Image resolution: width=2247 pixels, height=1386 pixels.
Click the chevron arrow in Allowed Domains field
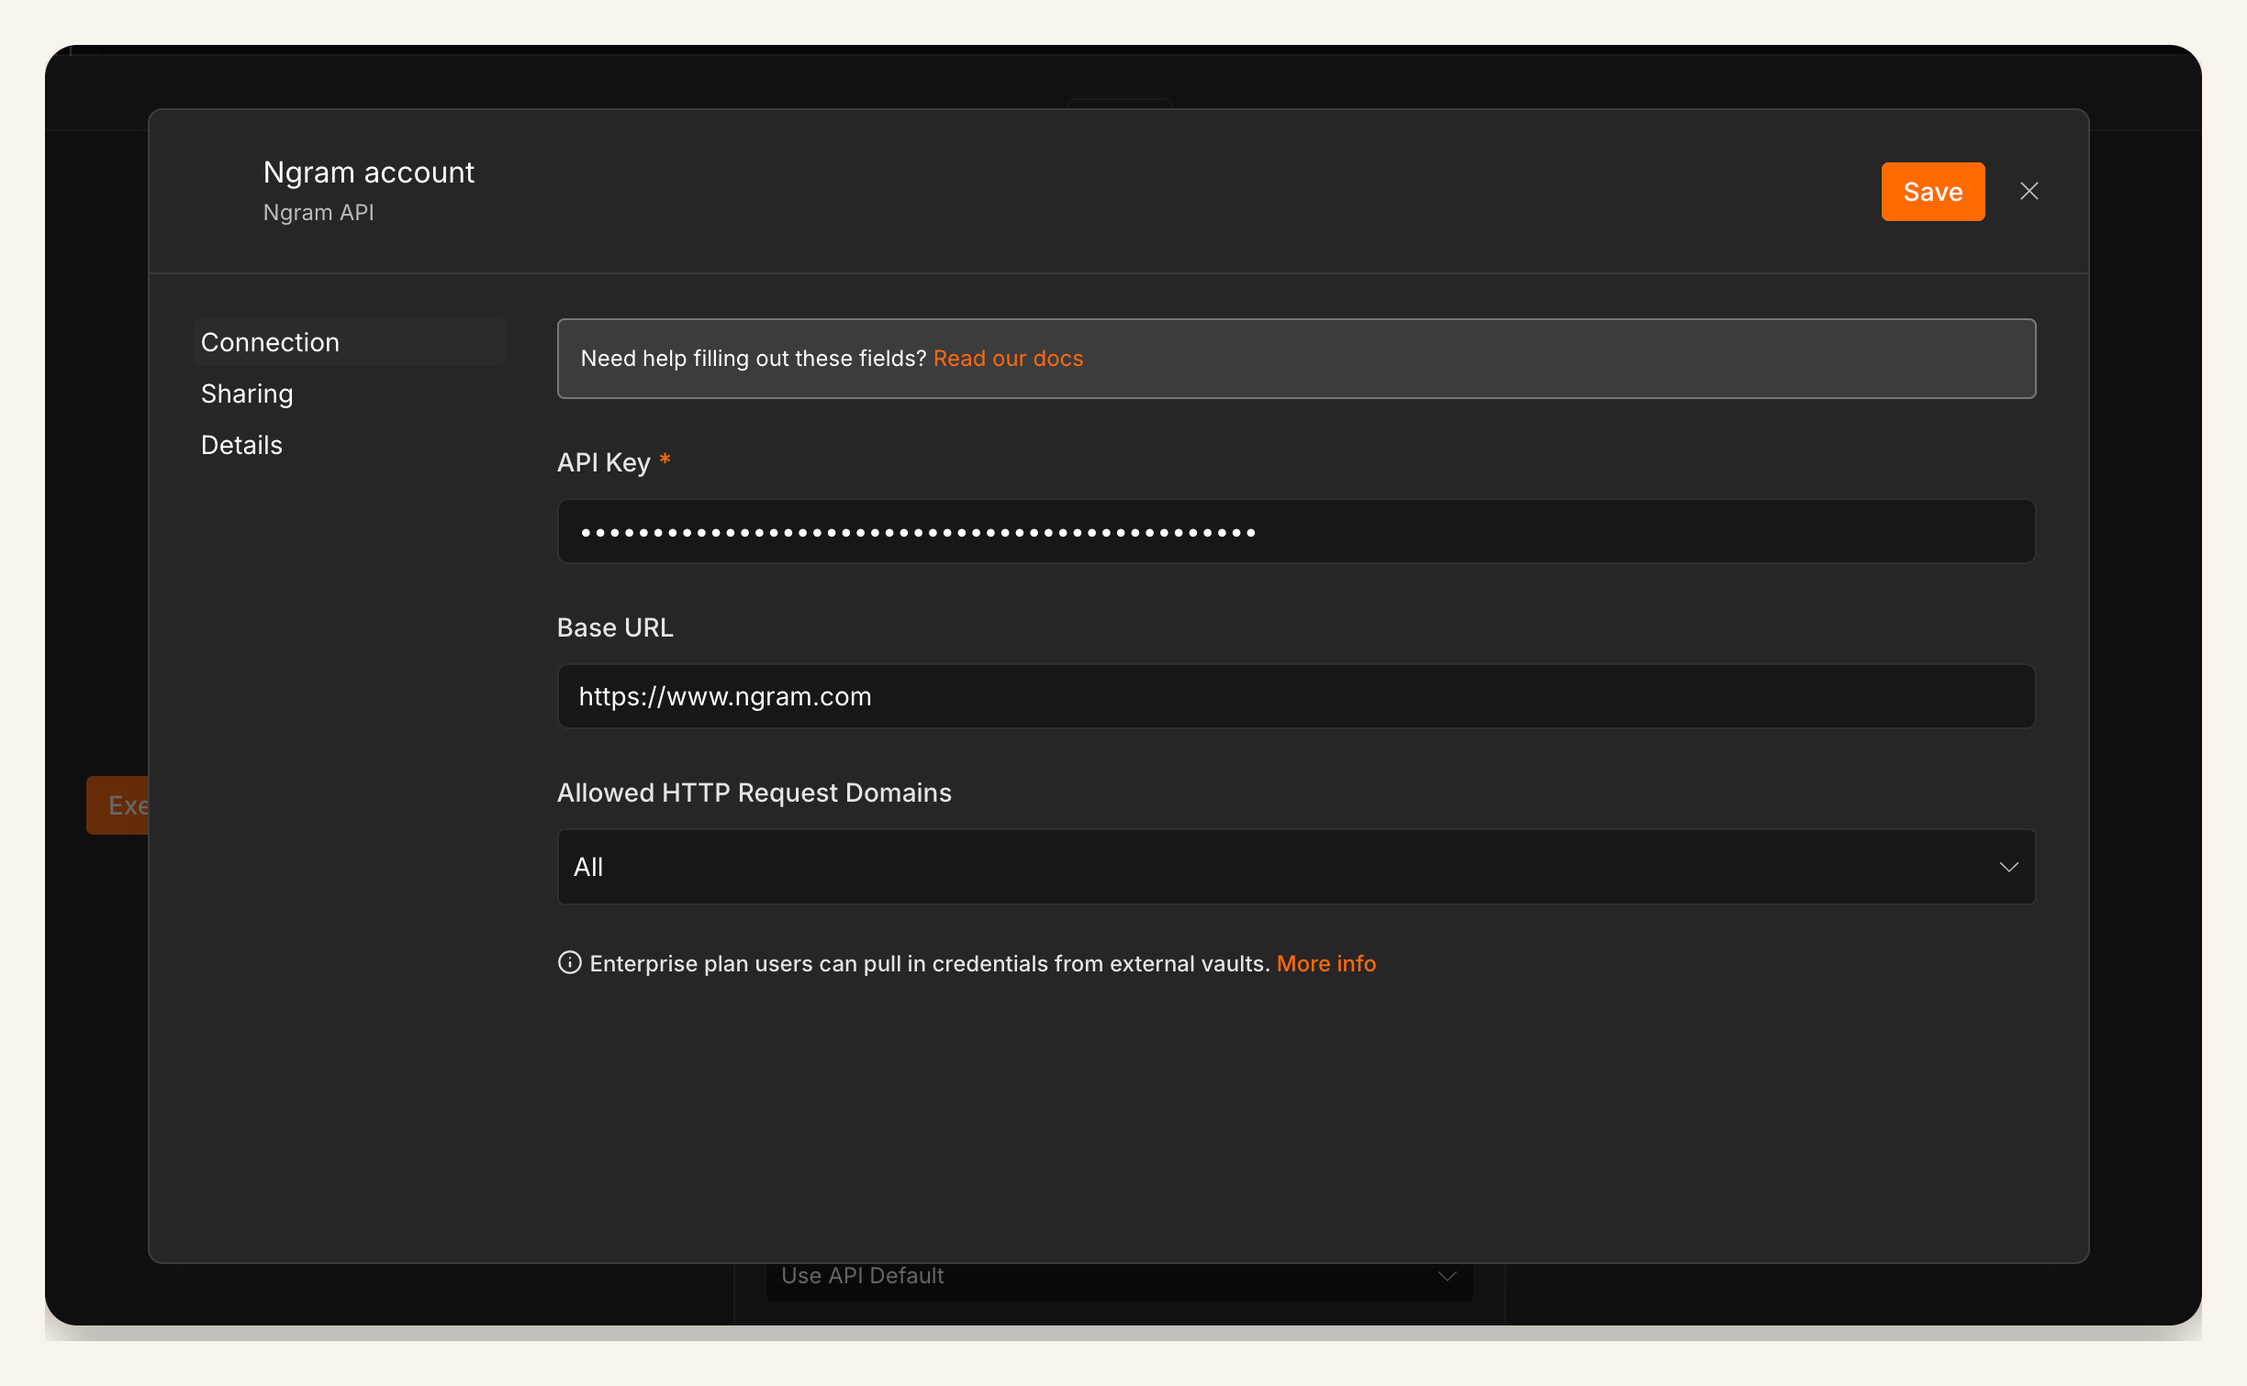2008,867
